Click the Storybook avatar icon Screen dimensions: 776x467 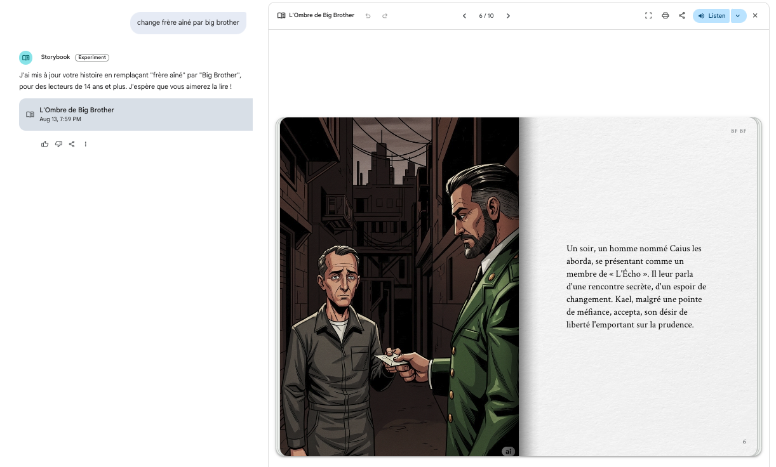(25, 58)
